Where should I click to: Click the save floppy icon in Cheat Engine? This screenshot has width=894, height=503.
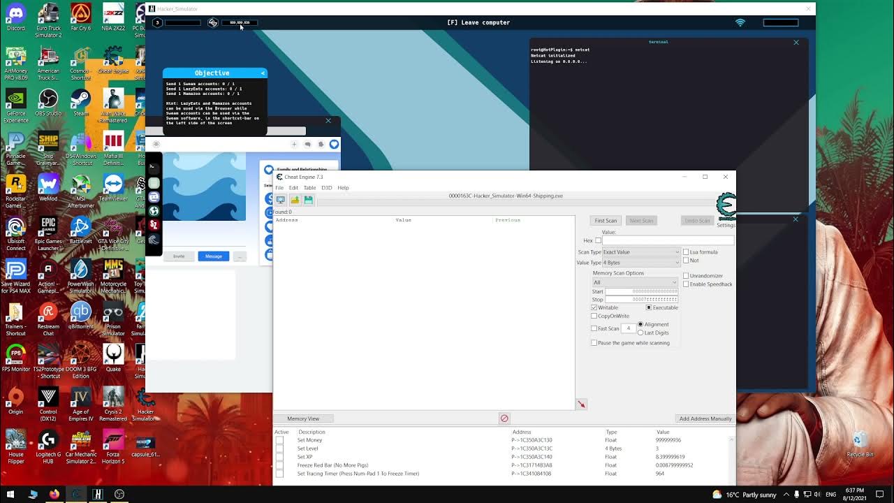308,200
